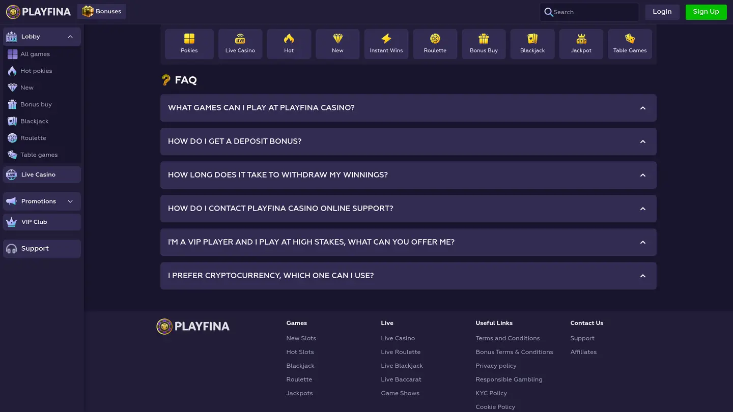Click the Playfina logo in the header
This screenshot has width=733, height=412.
point(38,12)
